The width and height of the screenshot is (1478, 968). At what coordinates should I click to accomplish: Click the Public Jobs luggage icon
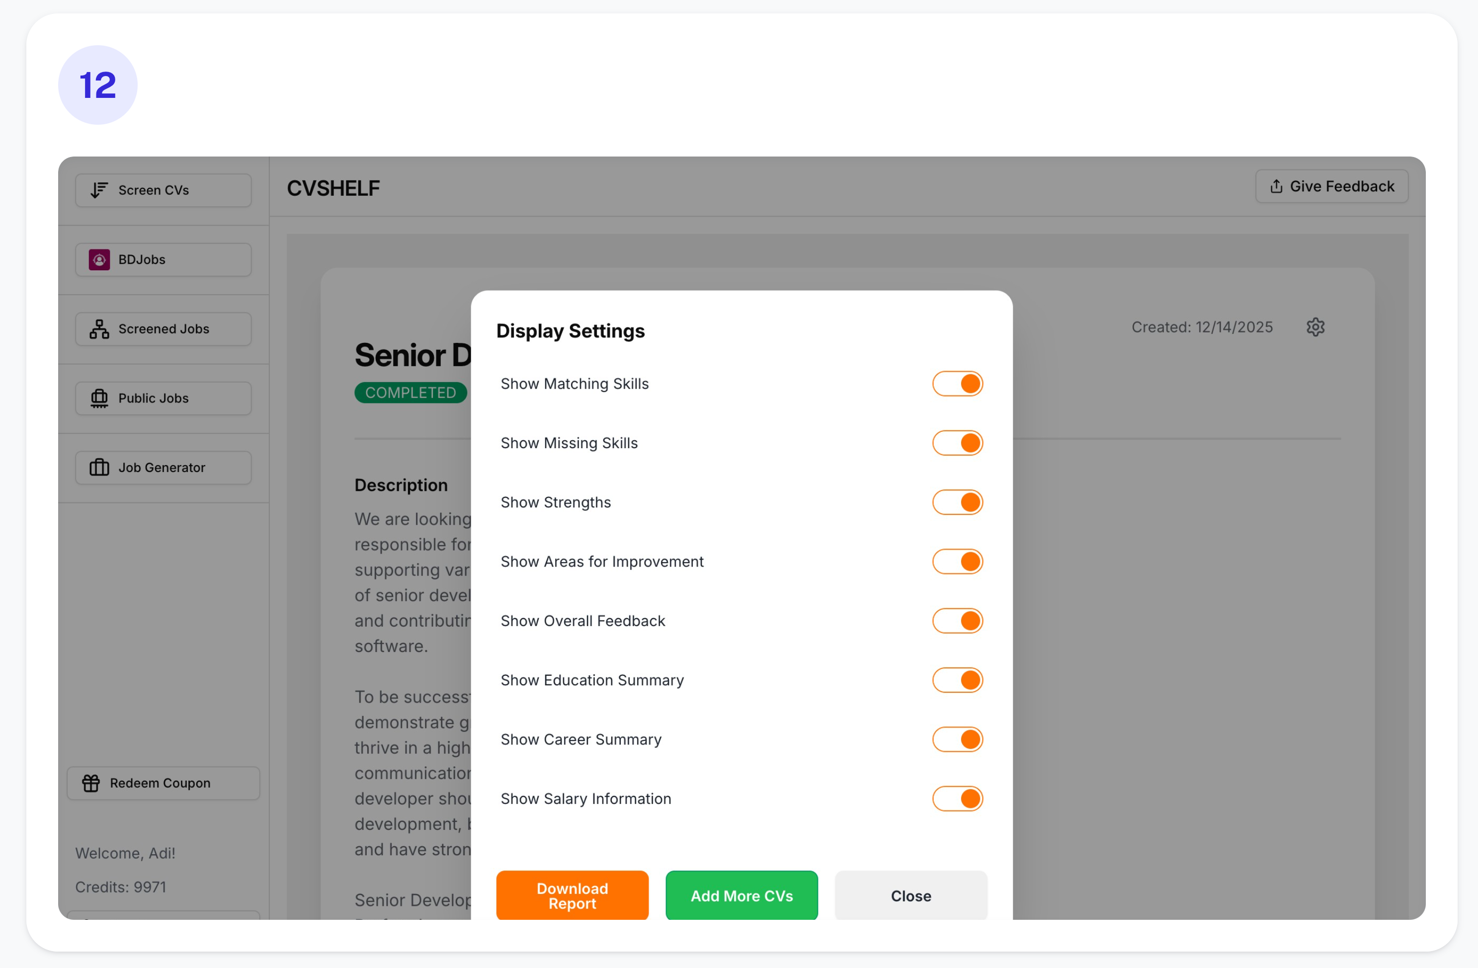pyautogui.click(x=99, y=398)
